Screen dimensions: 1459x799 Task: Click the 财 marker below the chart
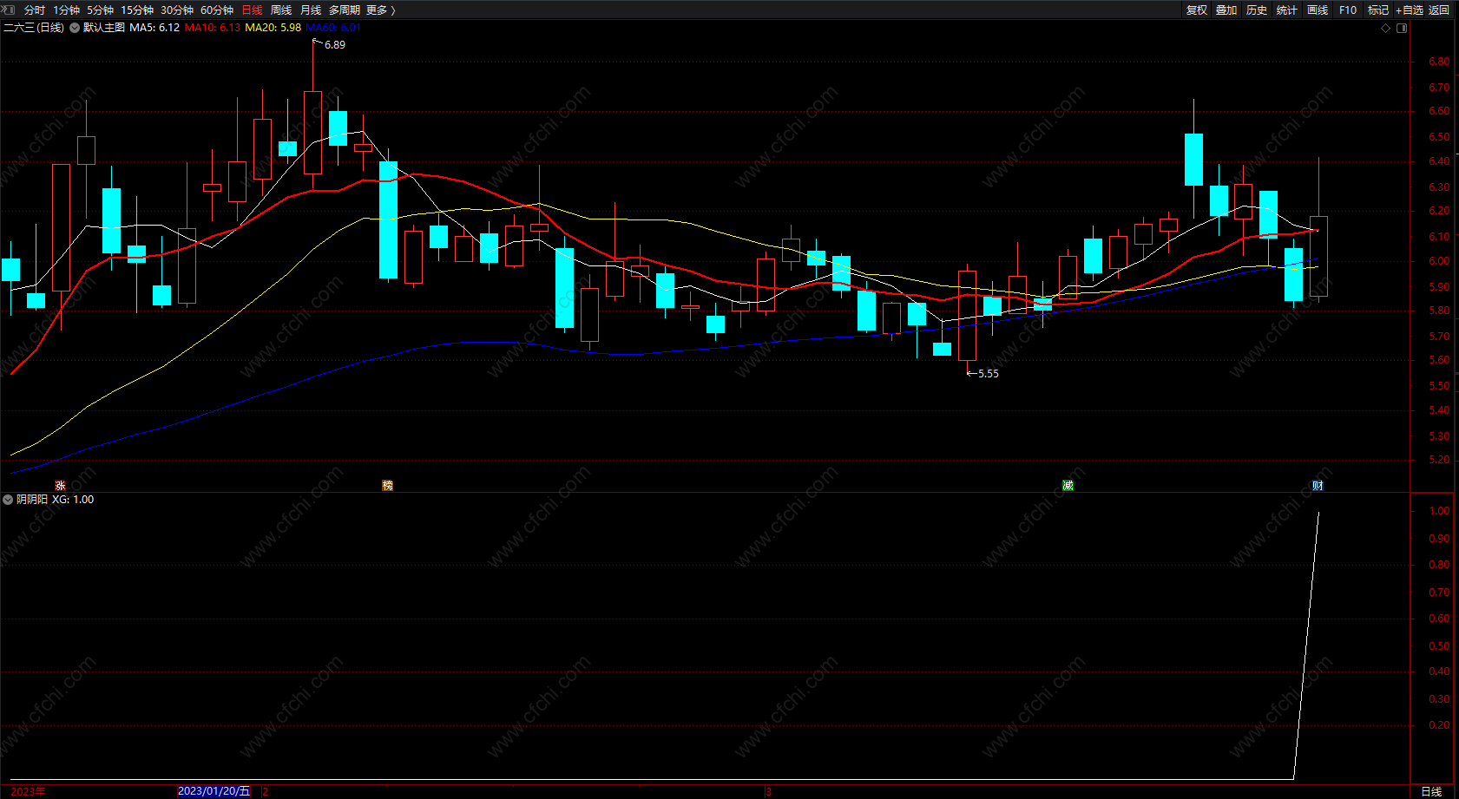1318,486
